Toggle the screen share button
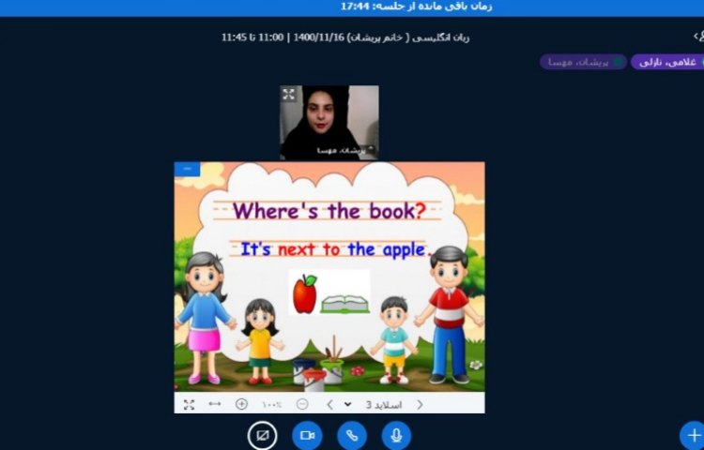The width and height of the screenshot is (704, 450). point(262,435)
